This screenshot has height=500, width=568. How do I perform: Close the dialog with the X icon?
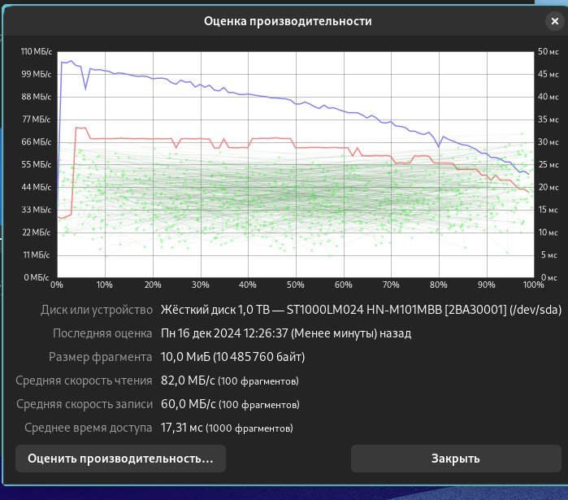pyautogui.click(x=555, y=21)
